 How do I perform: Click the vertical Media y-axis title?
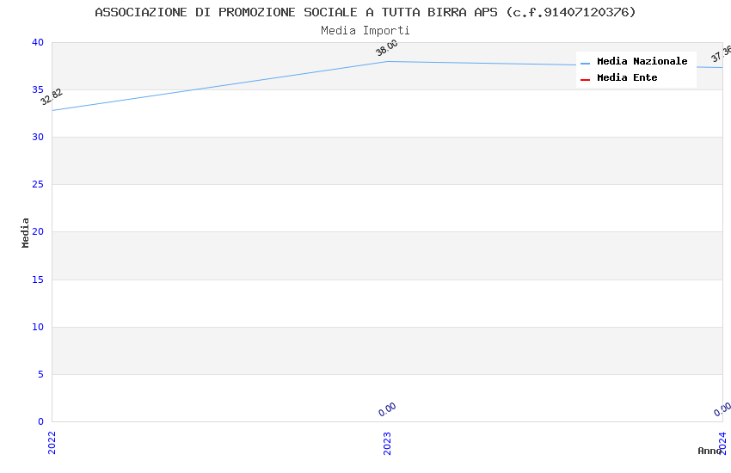coord(26,232)
